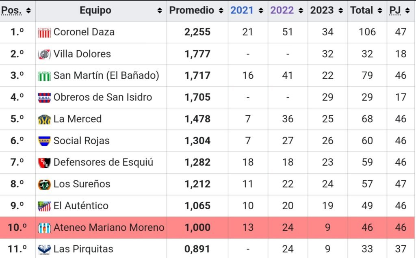Click El Auténtico team crest icon

[44, 206]
